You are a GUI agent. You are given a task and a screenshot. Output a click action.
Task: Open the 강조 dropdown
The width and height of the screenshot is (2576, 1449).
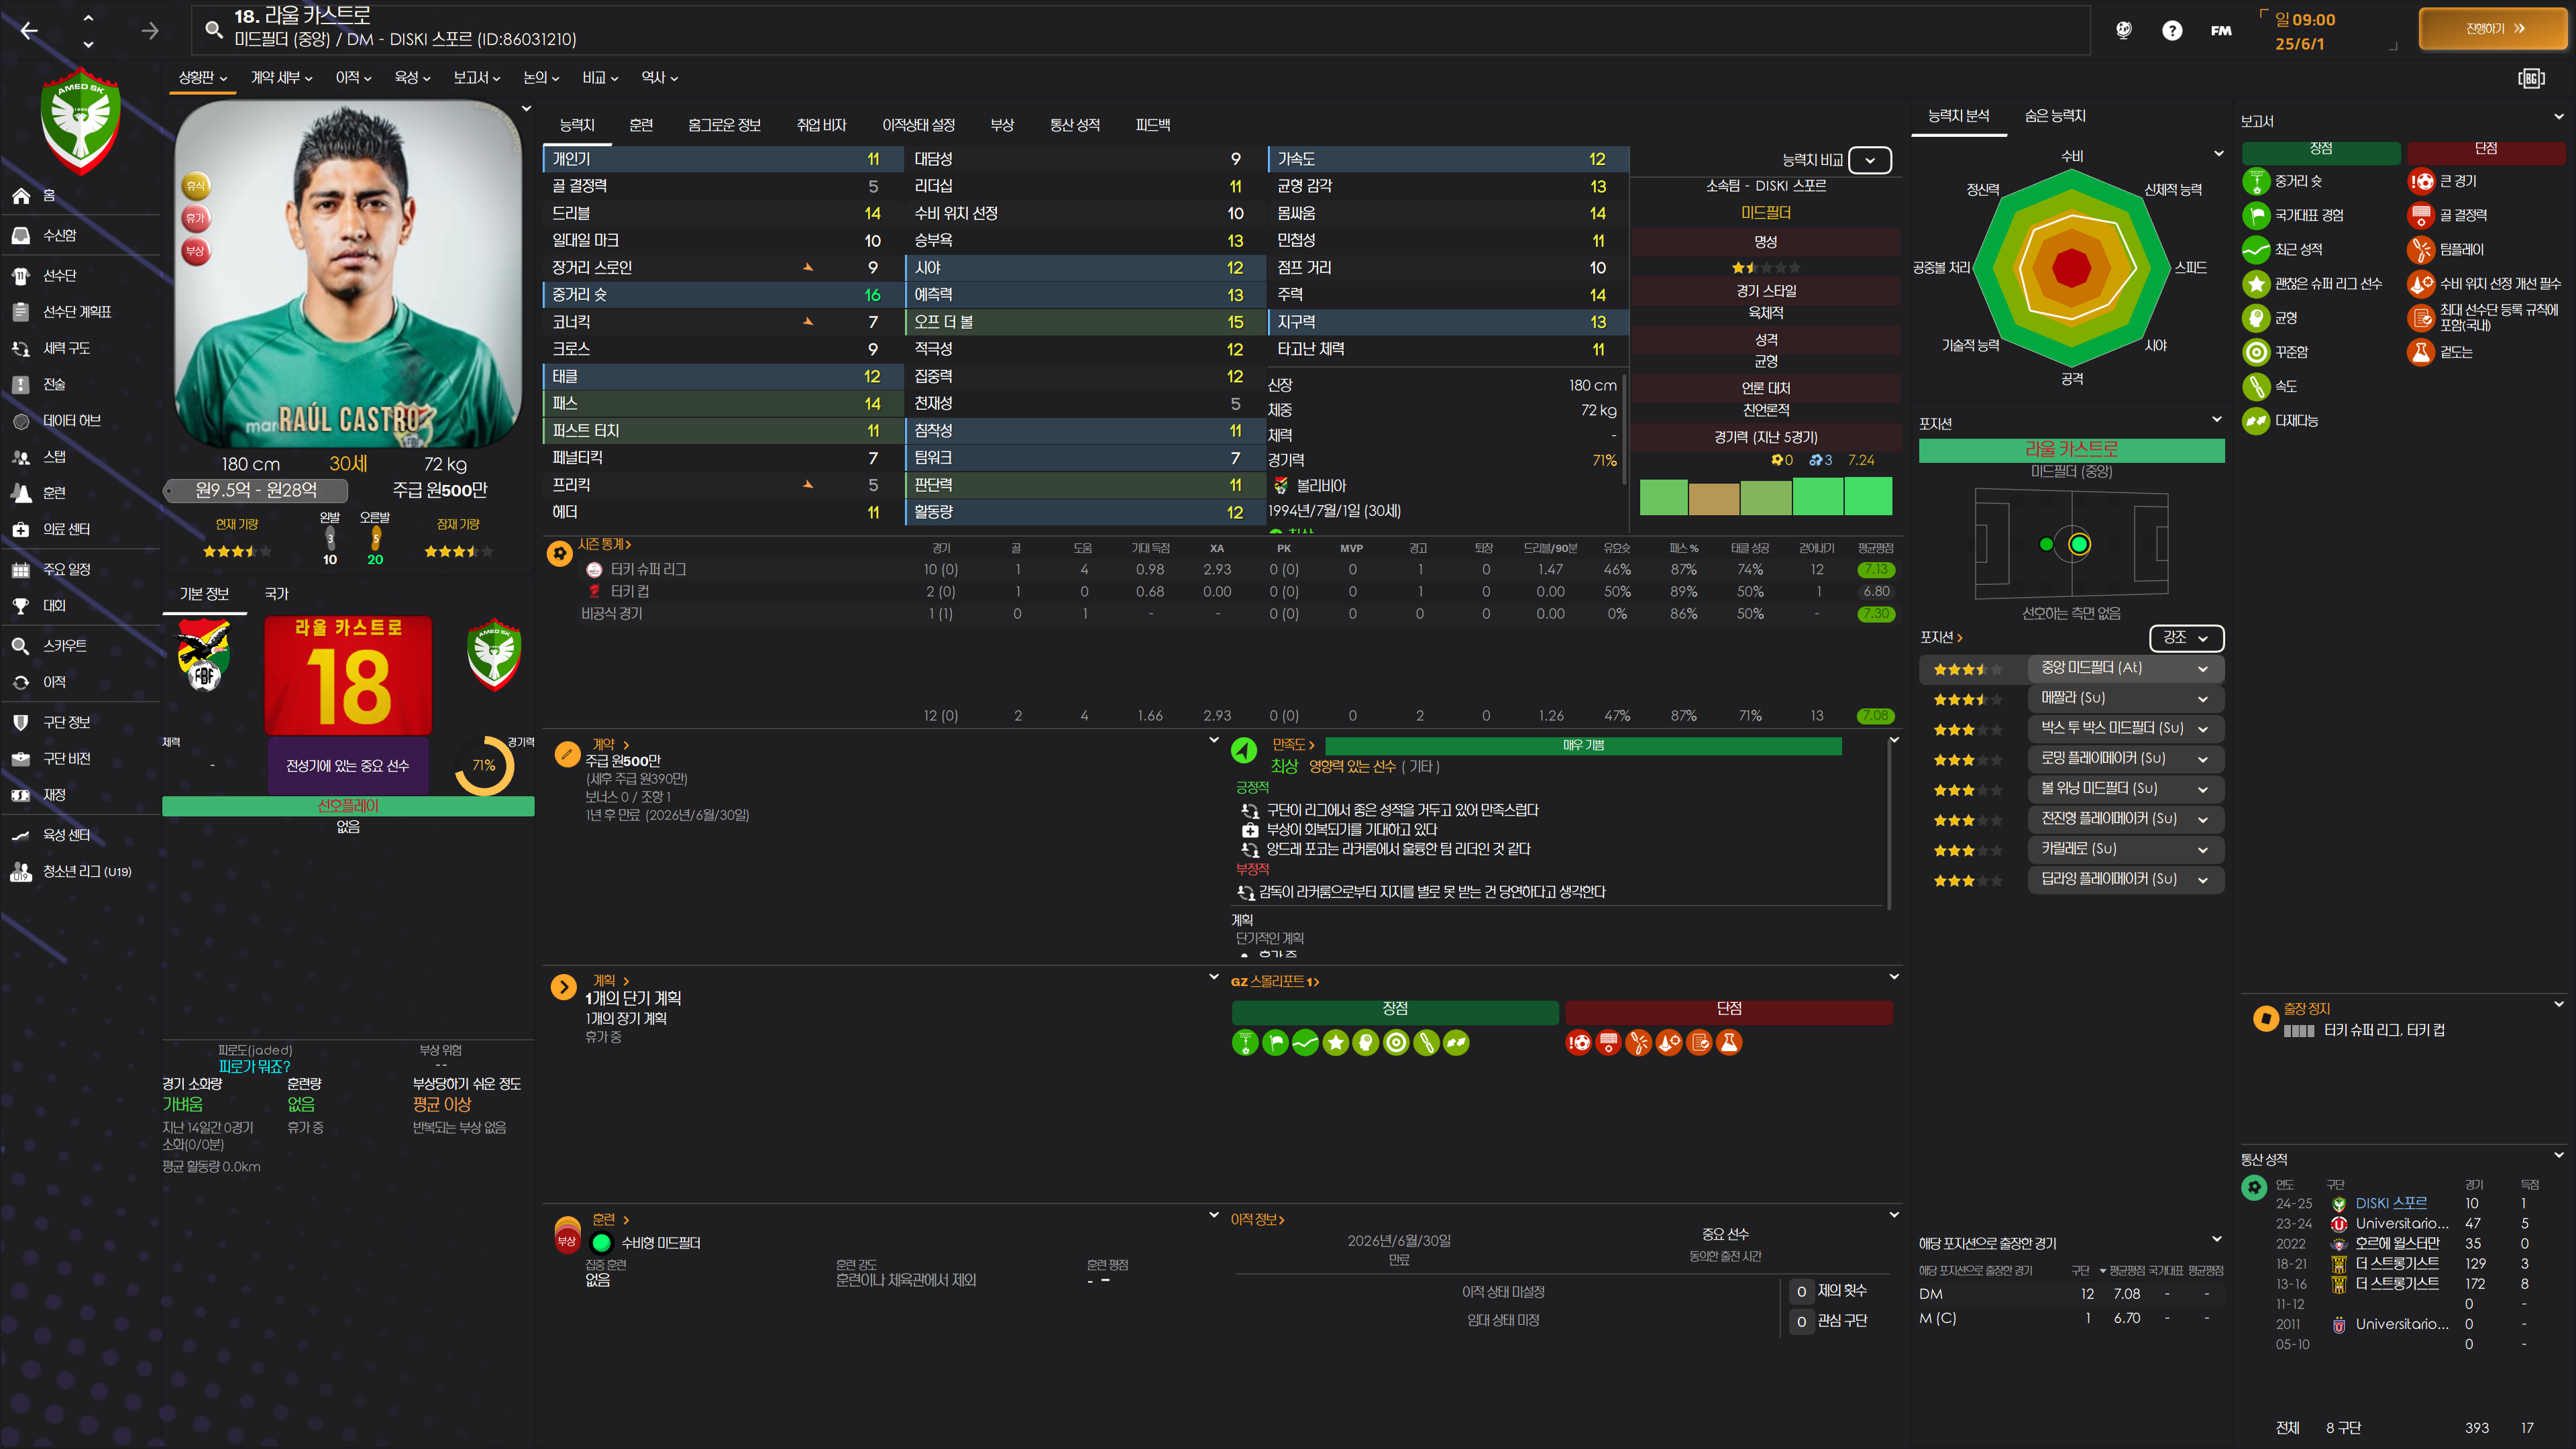pos(2186,638)
